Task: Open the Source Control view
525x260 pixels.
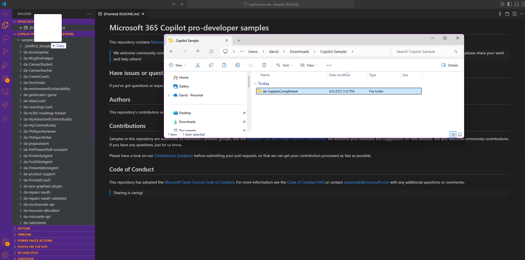Action: tap(5, 52)
